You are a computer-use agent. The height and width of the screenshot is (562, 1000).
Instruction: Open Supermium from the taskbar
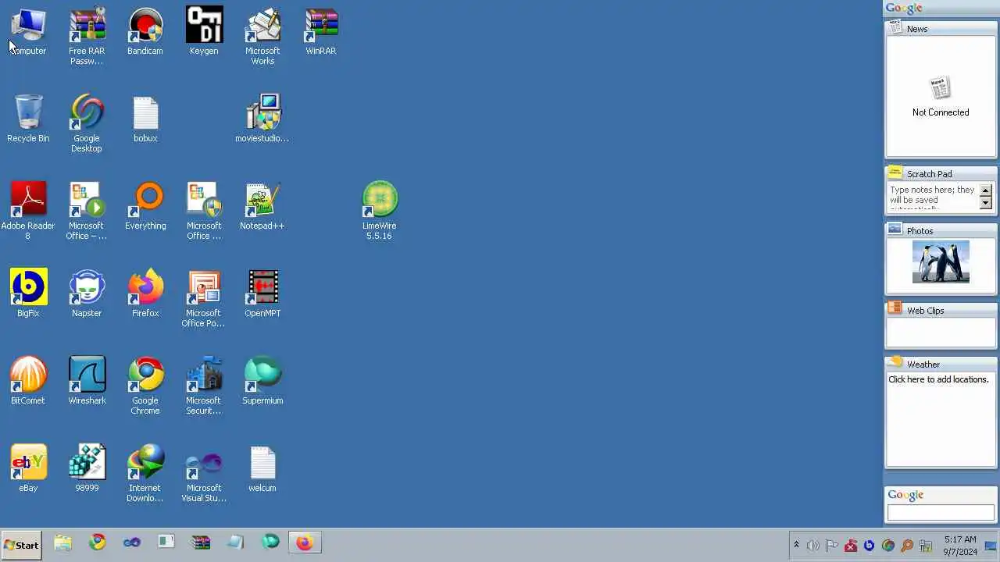(270, 542)
